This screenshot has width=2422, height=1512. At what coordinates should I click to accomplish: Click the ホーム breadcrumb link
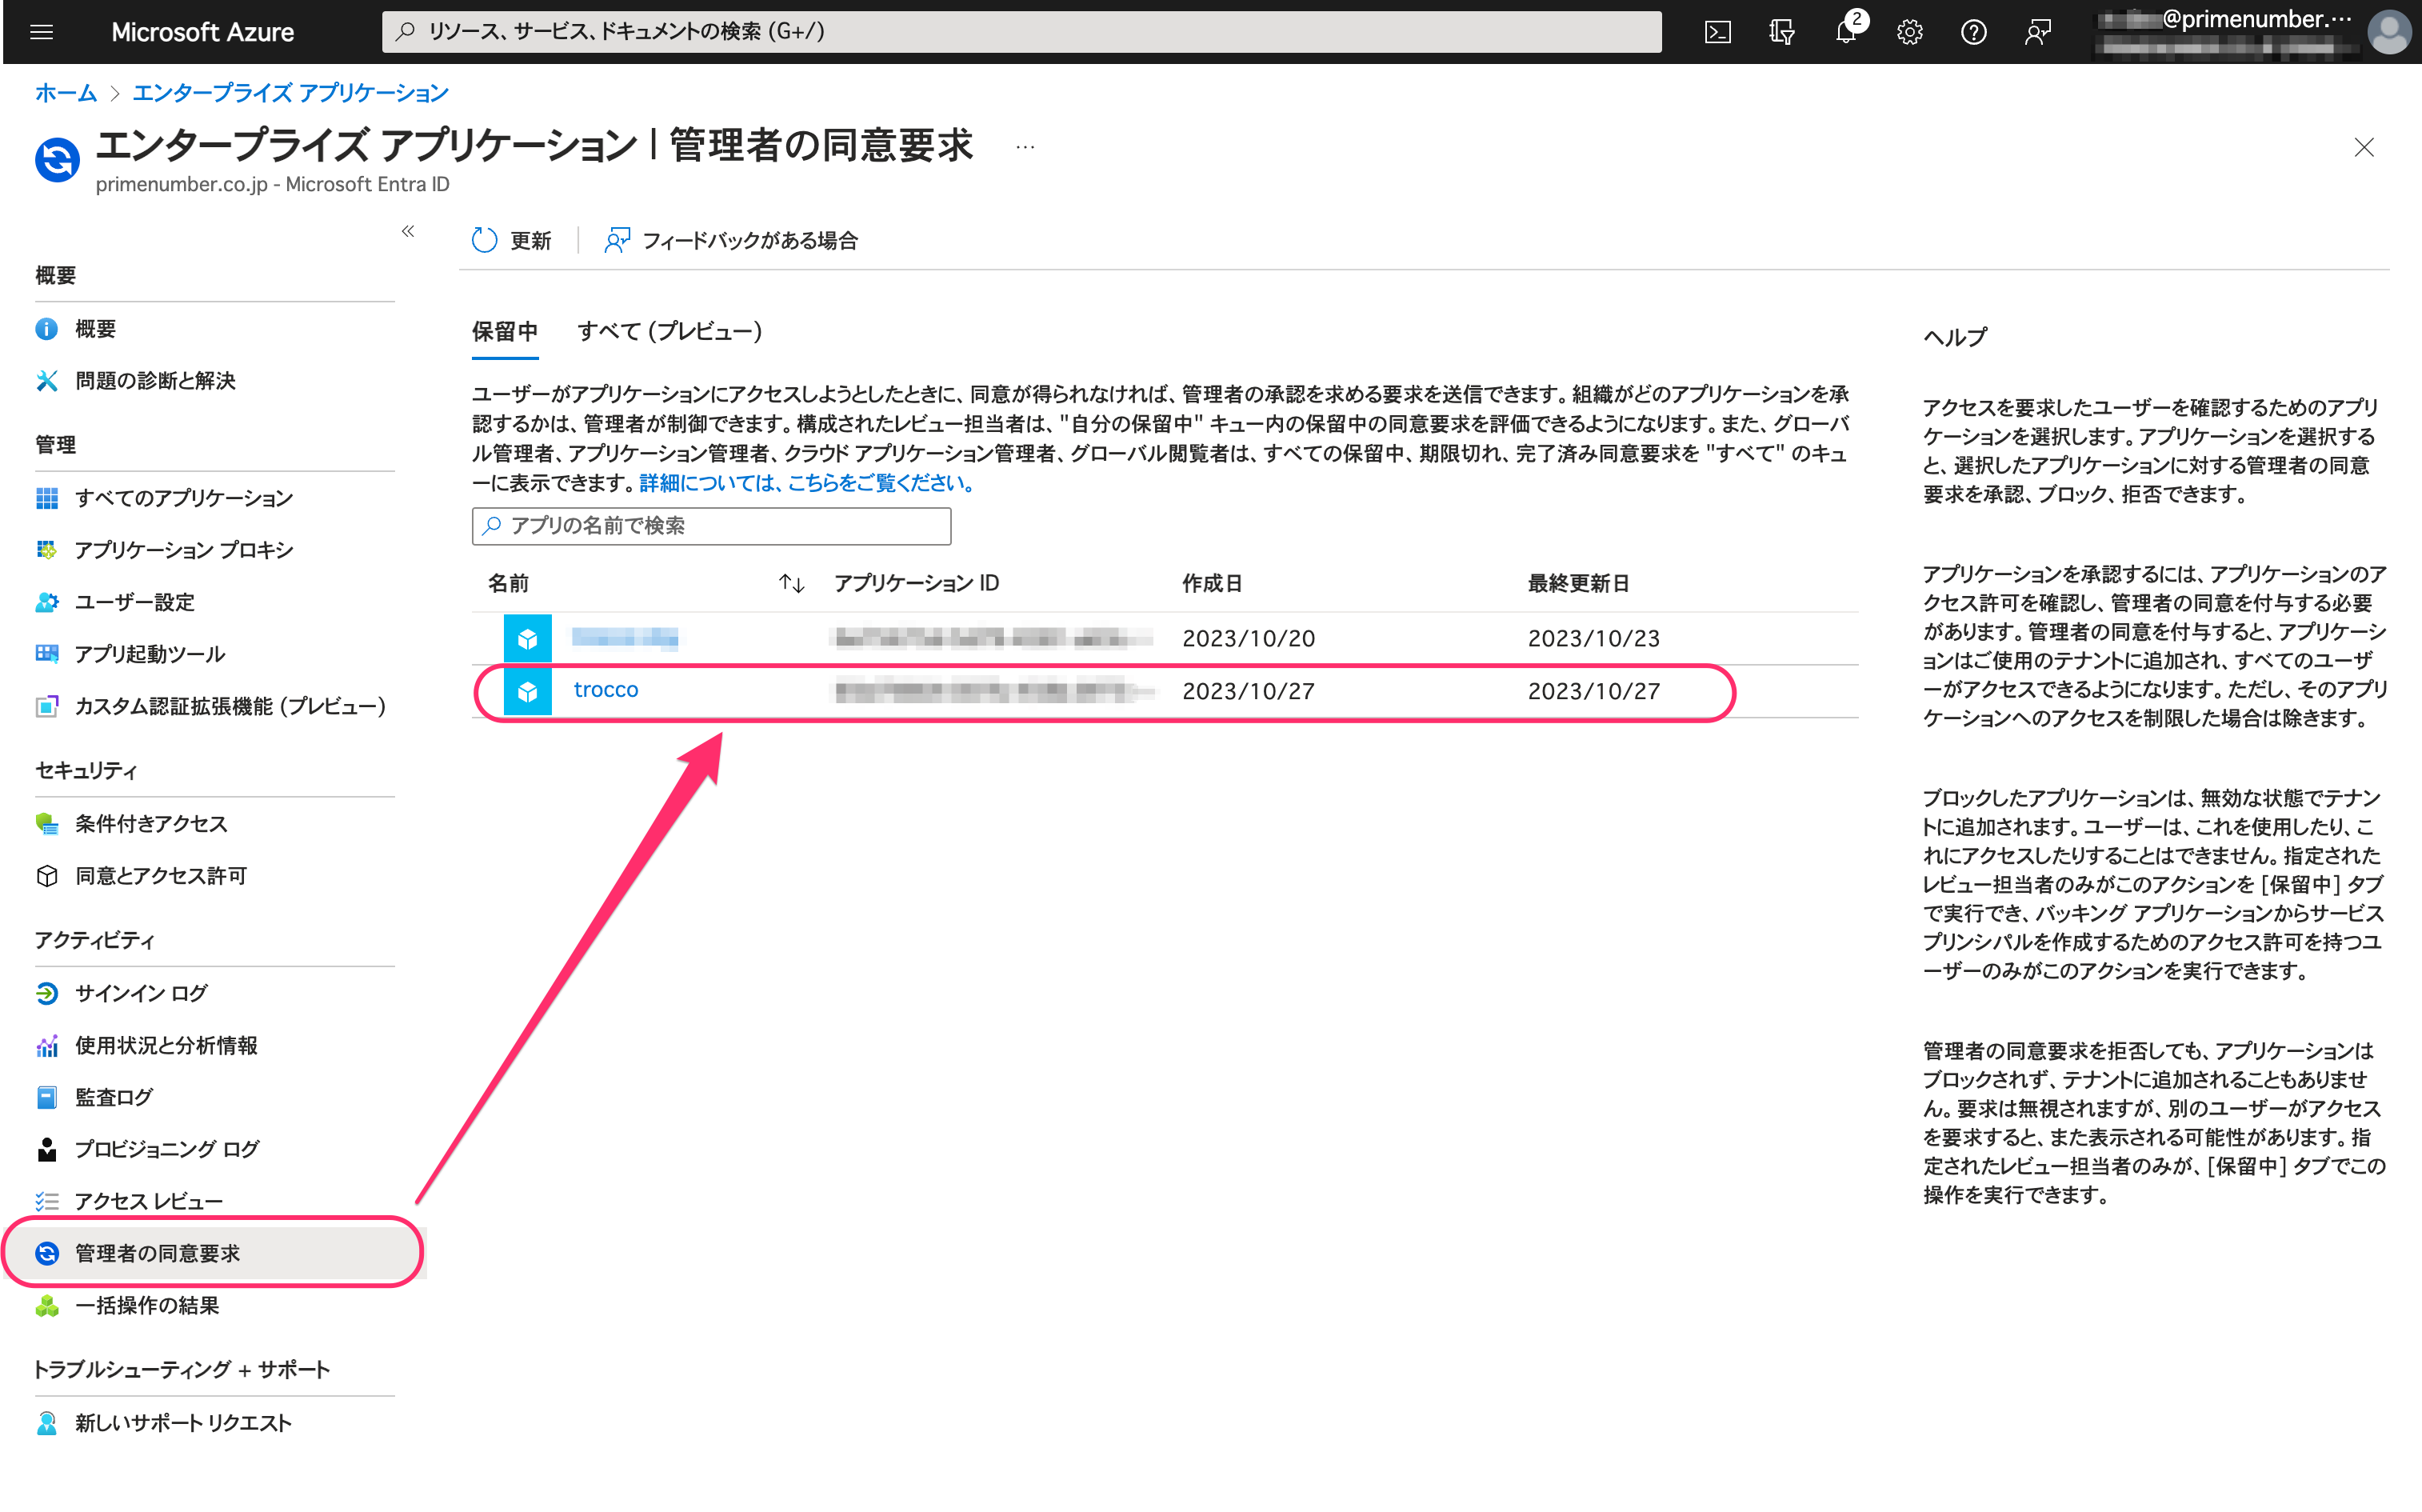pyautogui.click(x=65, y=93)
